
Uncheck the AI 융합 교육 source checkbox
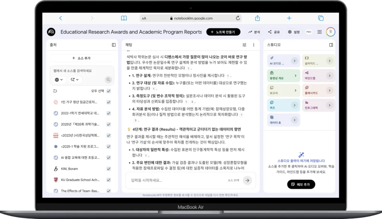pyautogui.click(x=109, y=158)
